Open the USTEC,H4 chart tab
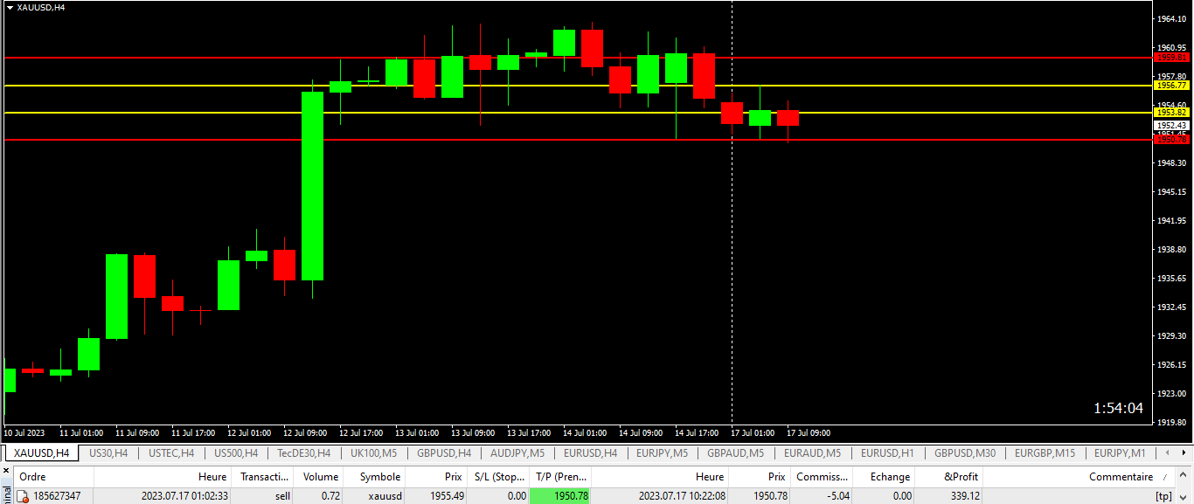1194x504 pixels. (171, 453)
